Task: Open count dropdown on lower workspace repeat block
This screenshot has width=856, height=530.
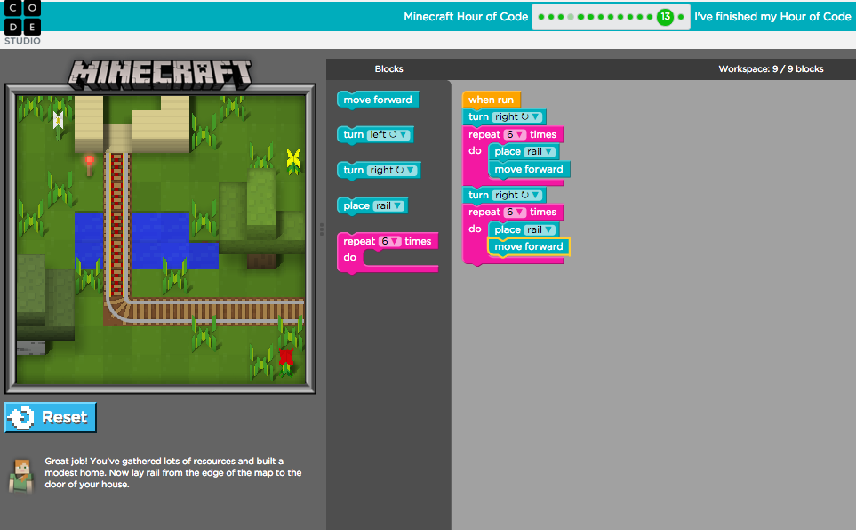Action: pyautogui.click(x=515, y=212)
